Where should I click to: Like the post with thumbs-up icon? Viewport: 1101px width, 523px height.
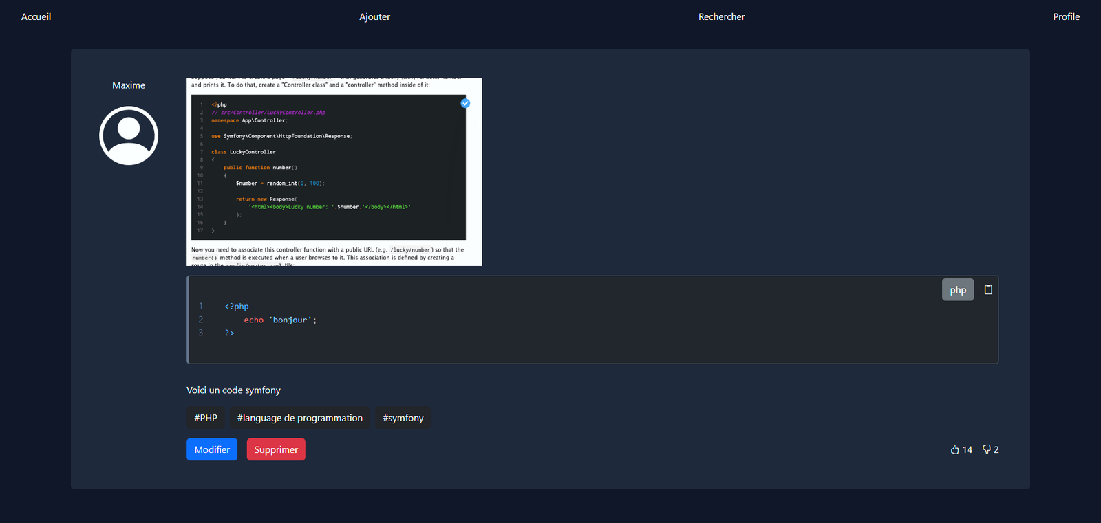(x=955, y=449)
